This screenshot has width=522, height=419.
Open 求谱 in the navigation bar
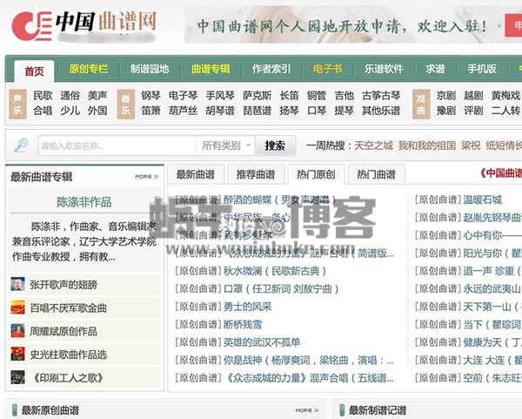pos(435,69)
